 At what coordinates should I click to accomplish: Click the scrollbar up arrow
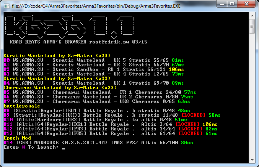[252, 16]
